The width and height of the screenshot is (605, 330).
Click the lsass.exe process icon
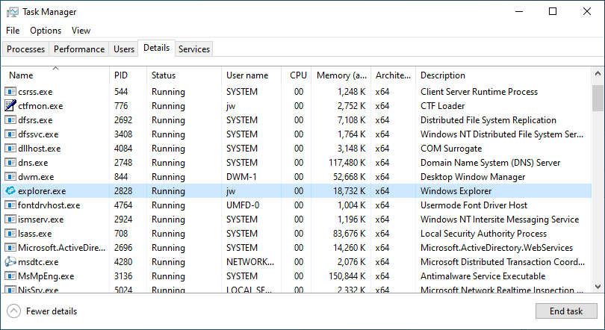point(10,234)
